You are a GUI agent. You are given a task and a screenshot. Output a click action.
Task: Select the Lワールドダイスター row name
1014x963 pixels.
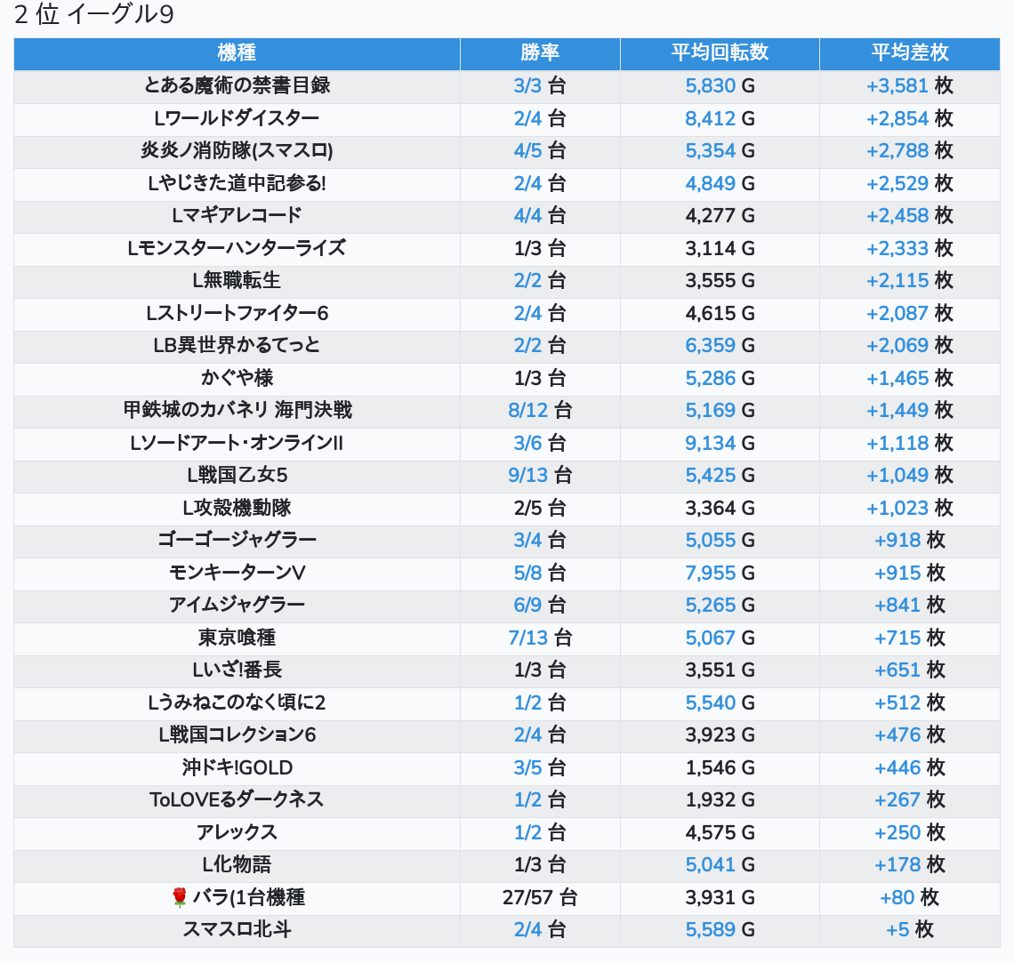click(x=237, y=119)
